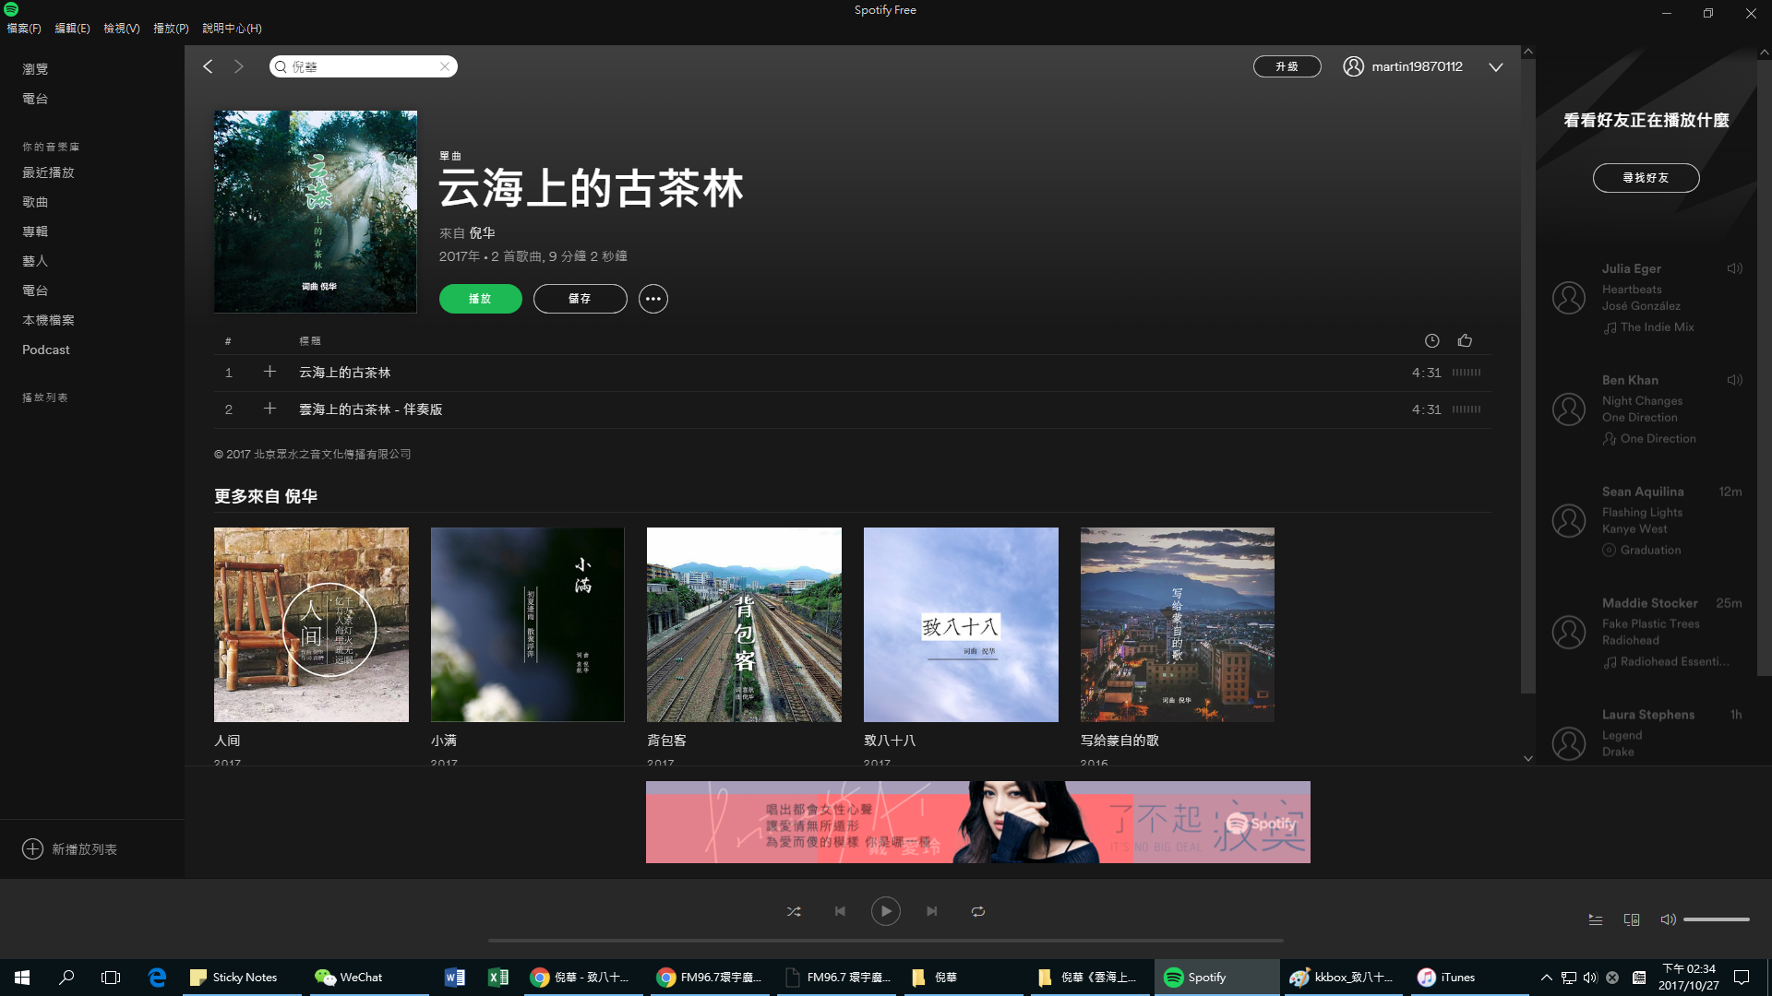The width and height of the screenshot is (1772, 996).
Task: Click the play button in player bar
Action: tap(886, 911)
